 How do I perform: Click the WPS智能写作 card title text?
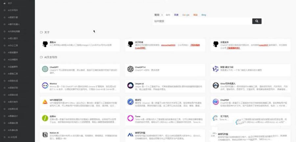(56, 100)
